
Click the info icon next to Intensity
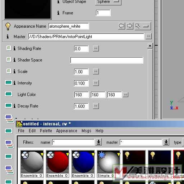click(14, 83)
